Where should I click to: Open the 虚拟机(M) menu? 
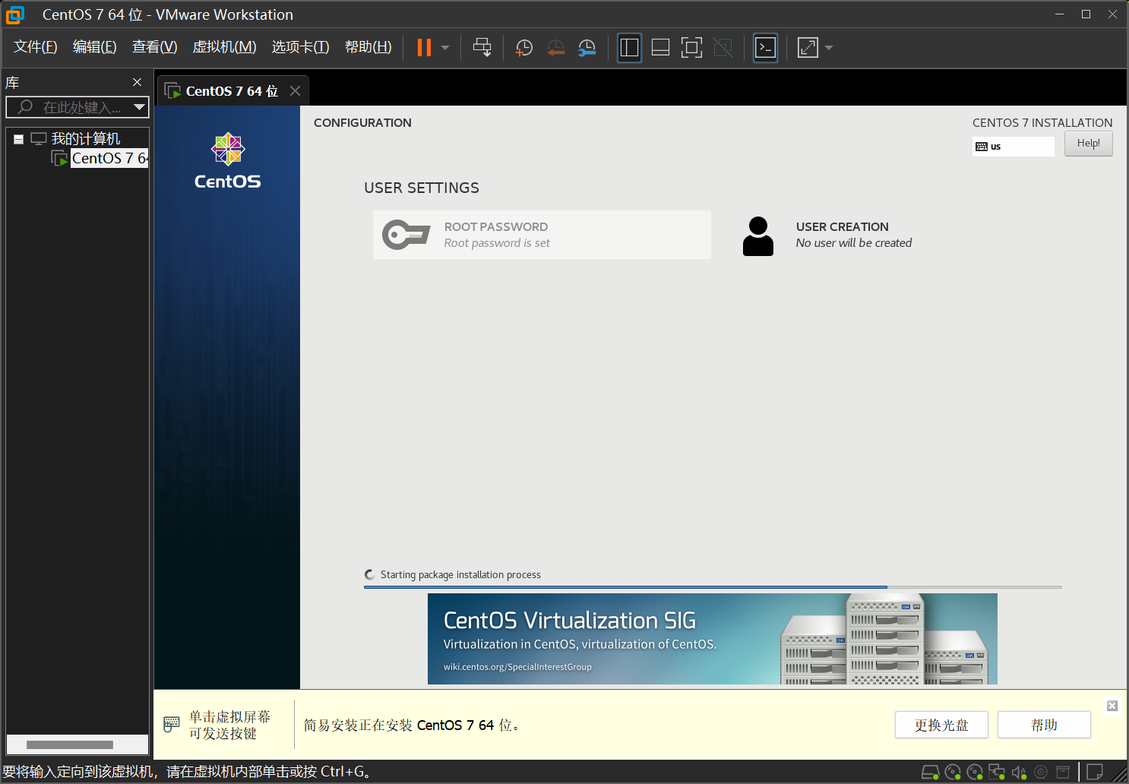click(x=224, y=47)
